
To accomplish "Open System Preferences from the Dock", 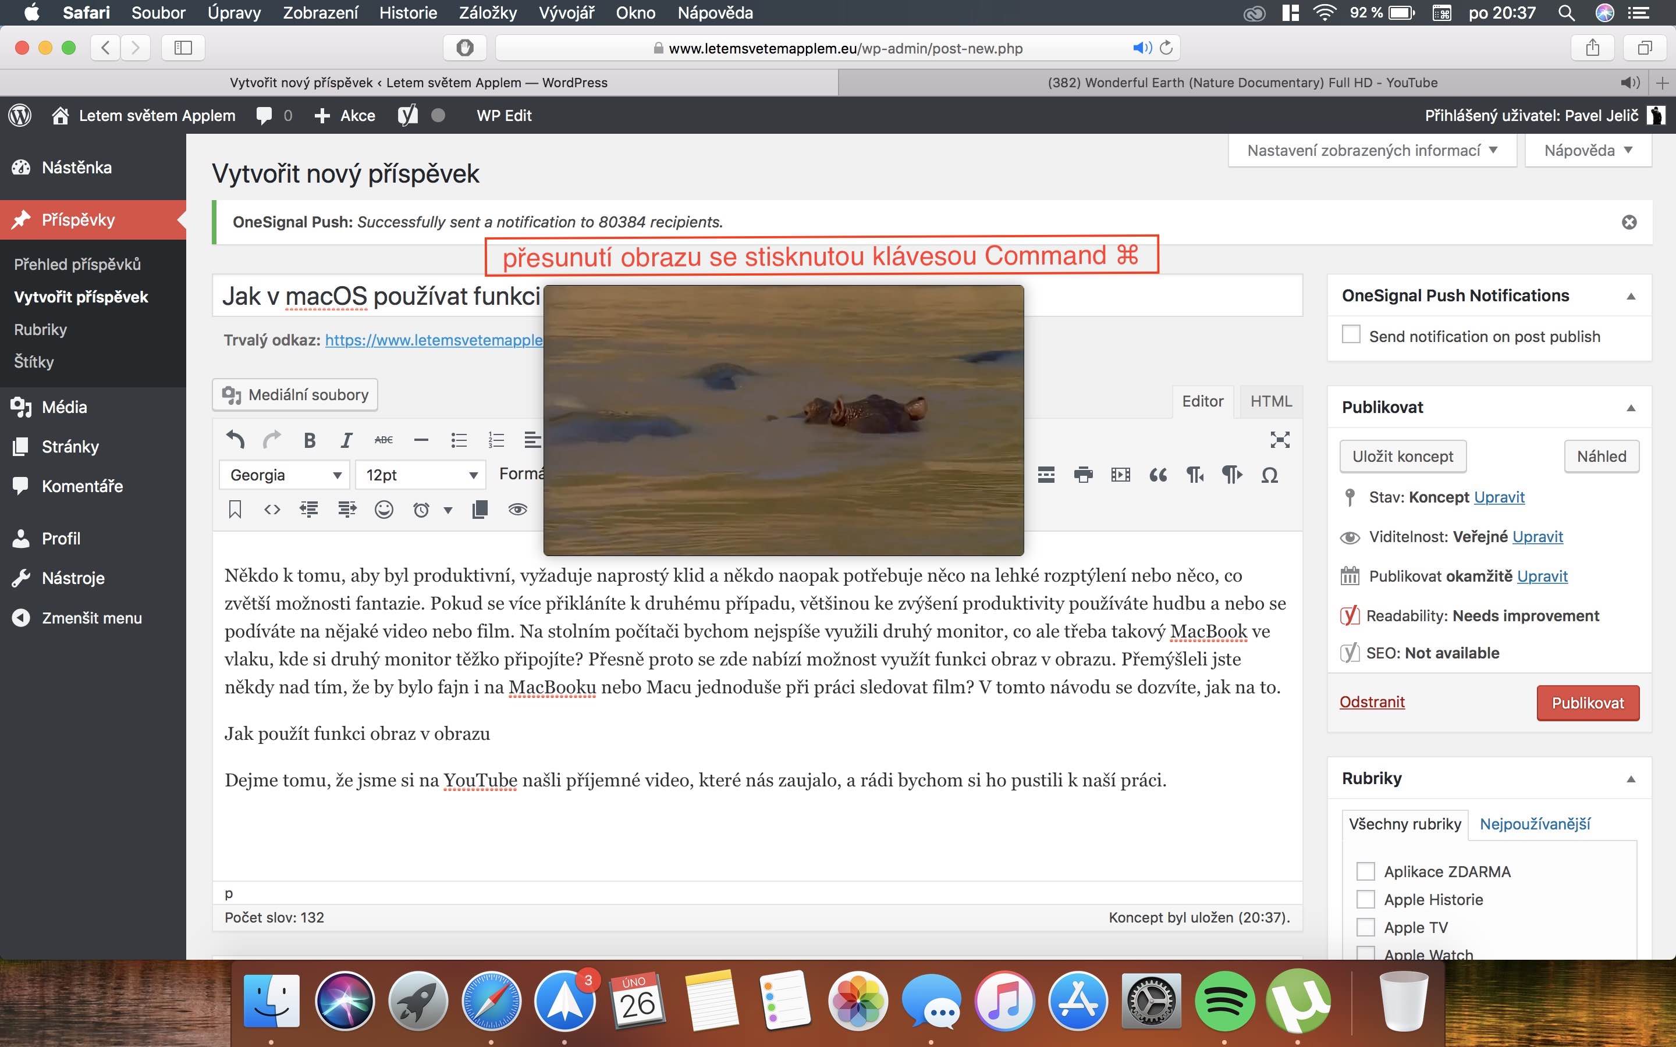I will pyautogui.click(x=1151, y=1000).
